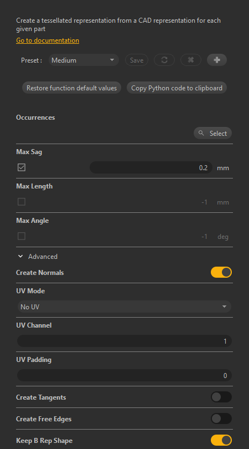Viewport: 249px width, 449px height.
Task: Add a new preset with plus icon
Action: coord(217,60)
